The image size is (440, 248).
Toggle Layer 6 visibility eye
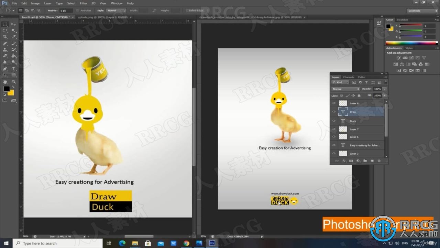334,137
